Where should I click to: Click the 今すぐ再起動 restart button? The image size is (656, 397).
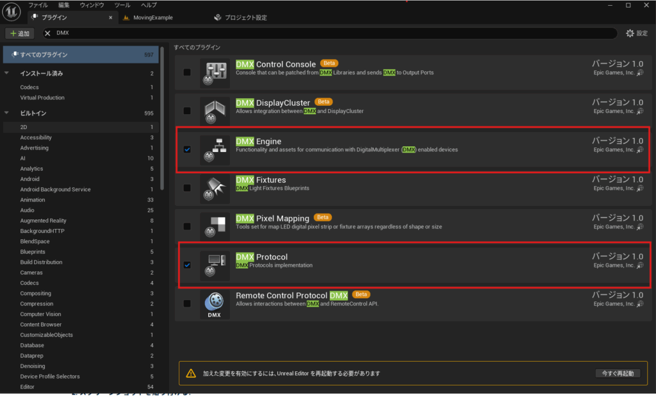coord(618,373)
